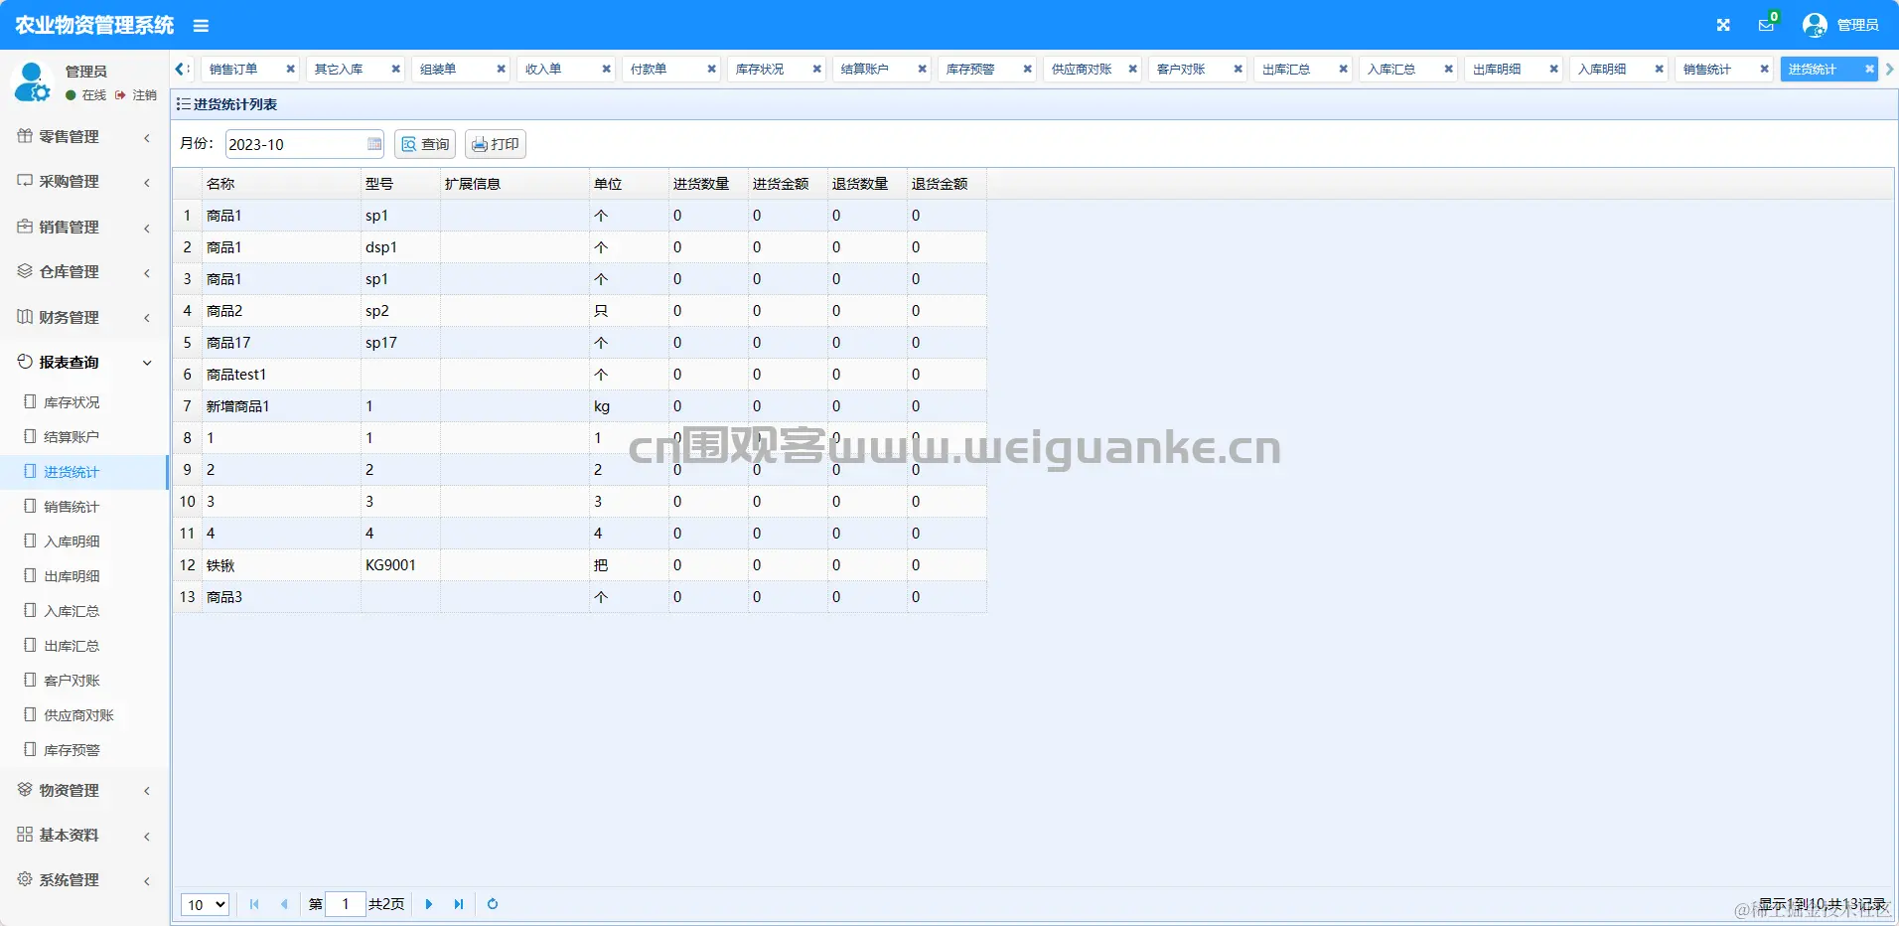Select the 新增商品1 row
Screen dimensions: 1899x926
pyautogui.click(x=580, y=406)
